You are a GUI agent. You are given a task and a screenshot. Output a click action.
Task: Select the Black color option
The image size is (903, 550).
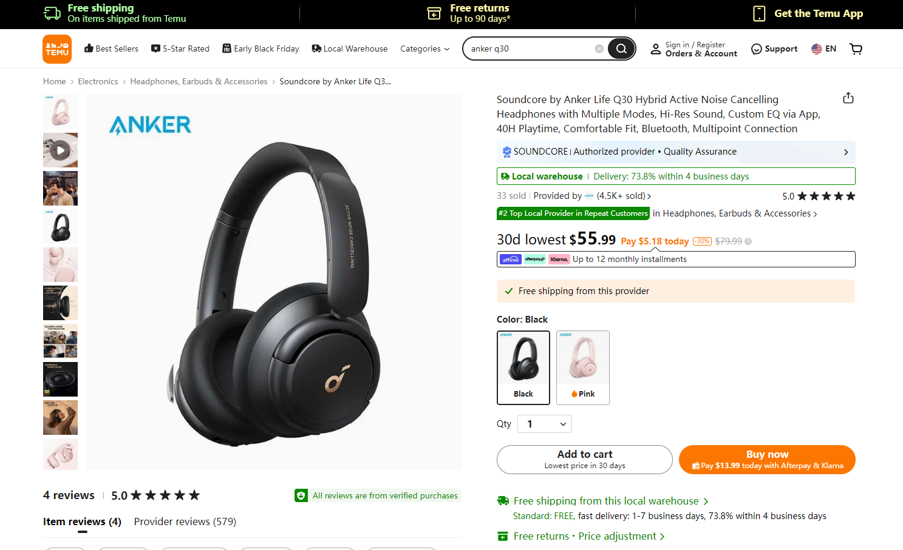(x=523, y=367)
